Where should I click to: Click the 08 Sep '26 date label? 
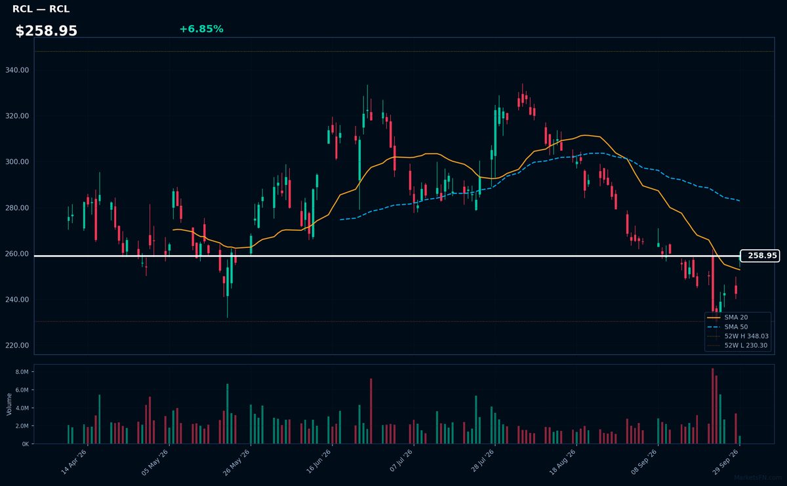[645, 462]
